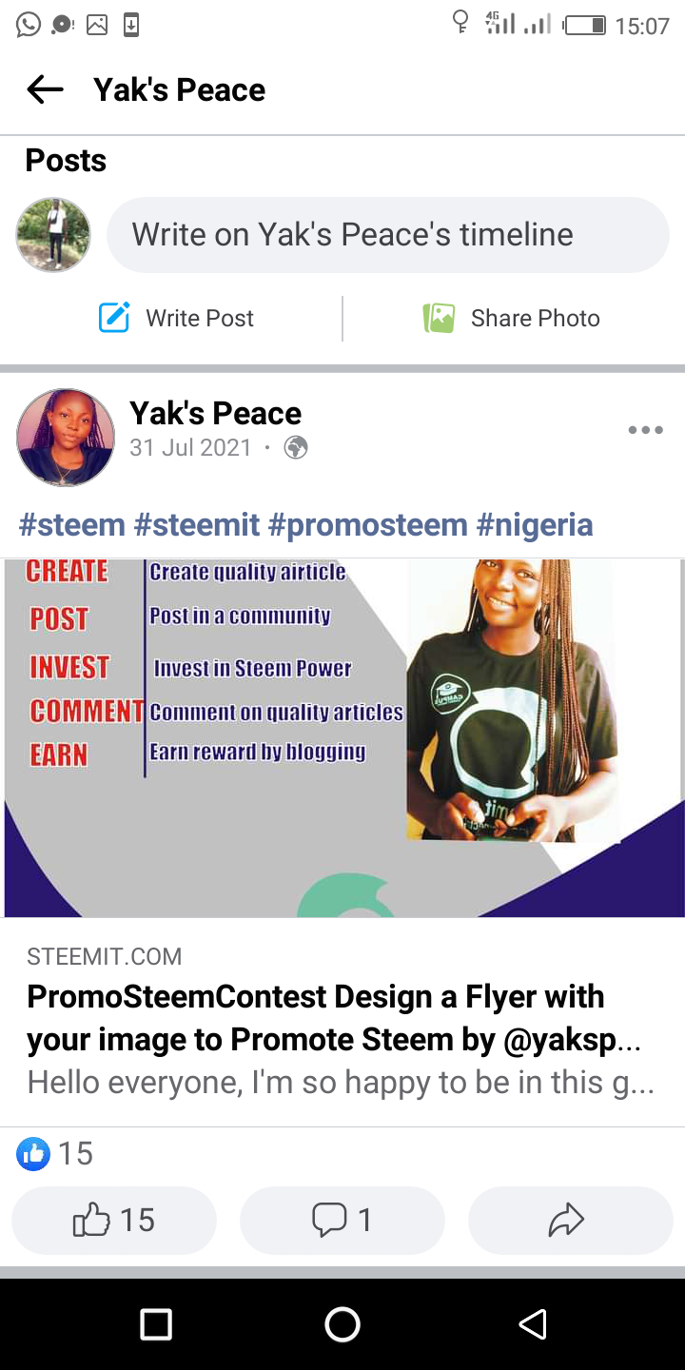Tap the globe public audience icon
685x1370 pixels.
pyautogui.click(x=296, y=447)
